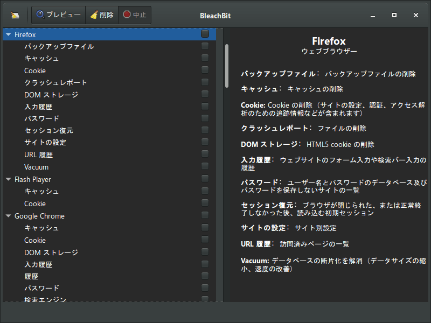Select the Google Chrome row
The height and width of the screenshot is (323, 431).
(109, 216)
